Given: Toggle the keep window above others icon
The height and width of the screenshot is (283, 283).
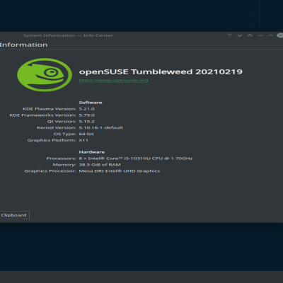Looking at the screenshot, I should tap(250, 35).
